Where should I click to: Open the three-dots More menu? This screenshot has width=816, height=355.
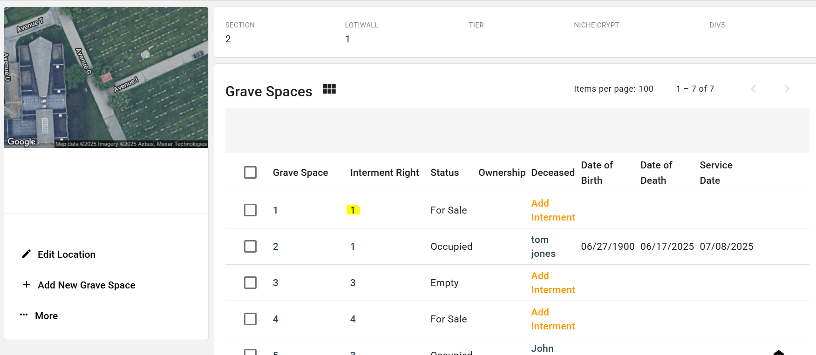pyautogui.click(x=24, y=315)
